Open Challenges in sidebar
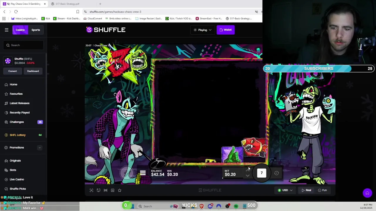 17,122
